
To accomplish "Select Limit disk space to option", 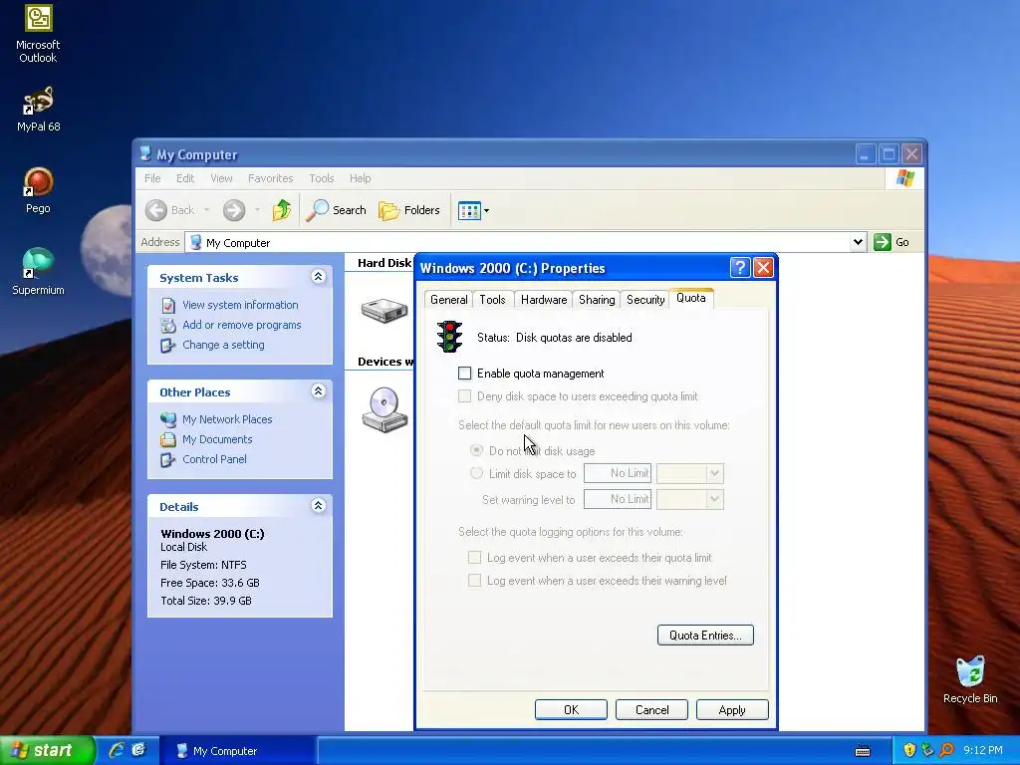I will (477, 473).
